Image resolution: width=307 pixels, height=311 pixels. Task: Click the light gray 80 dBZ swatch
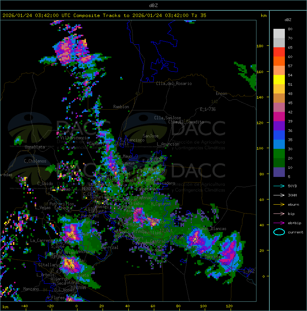279,34
